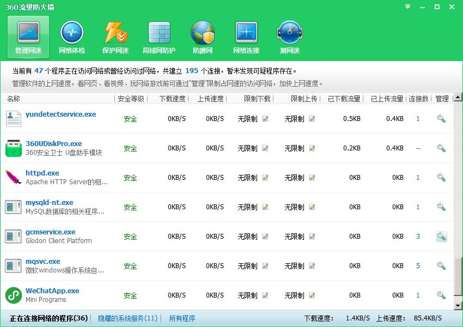Click connection count 3 for gcmservice.exe
The height and width of the screenshot is (327, 463).
click(x=418, y=237)
